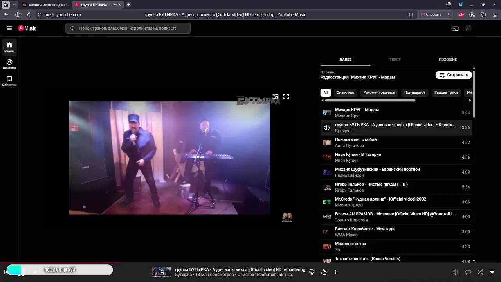The width and height of the screenshot is (501, 282).
Task: Select the Рекомендованное filter chip
Action: pos(379,92)
